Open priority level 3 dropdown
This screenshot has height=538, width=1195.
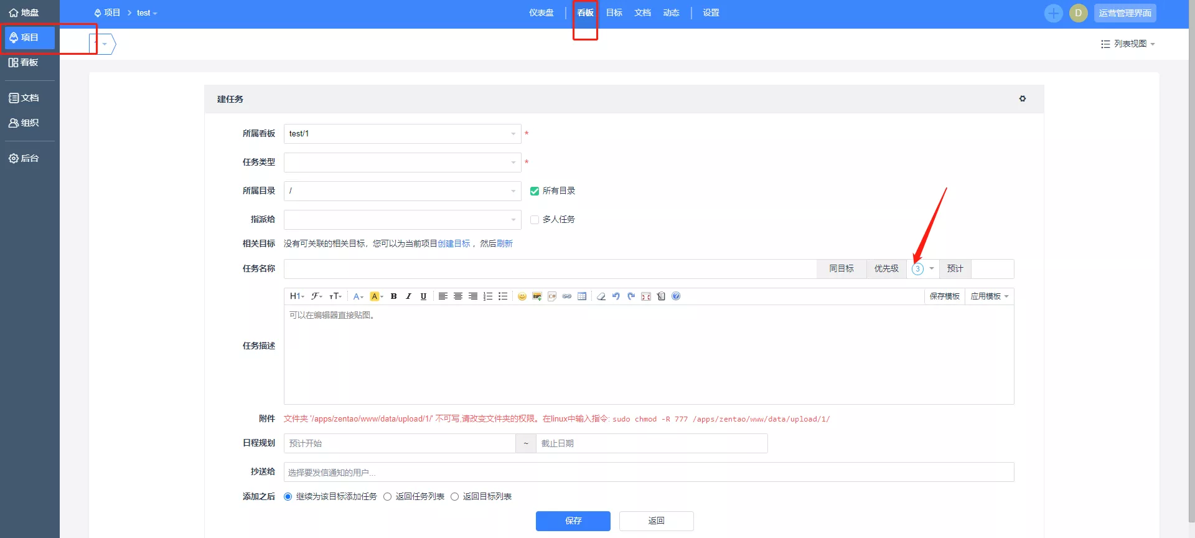923,269
